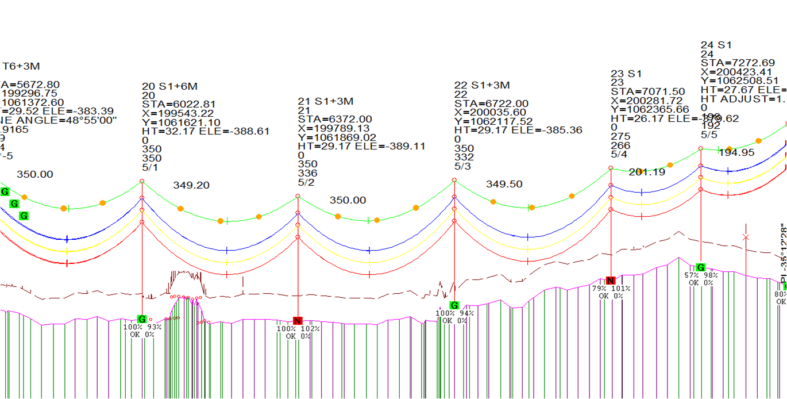
Task: Click the green G marker at structure 24 base
Action: click(x=700, y=267)
